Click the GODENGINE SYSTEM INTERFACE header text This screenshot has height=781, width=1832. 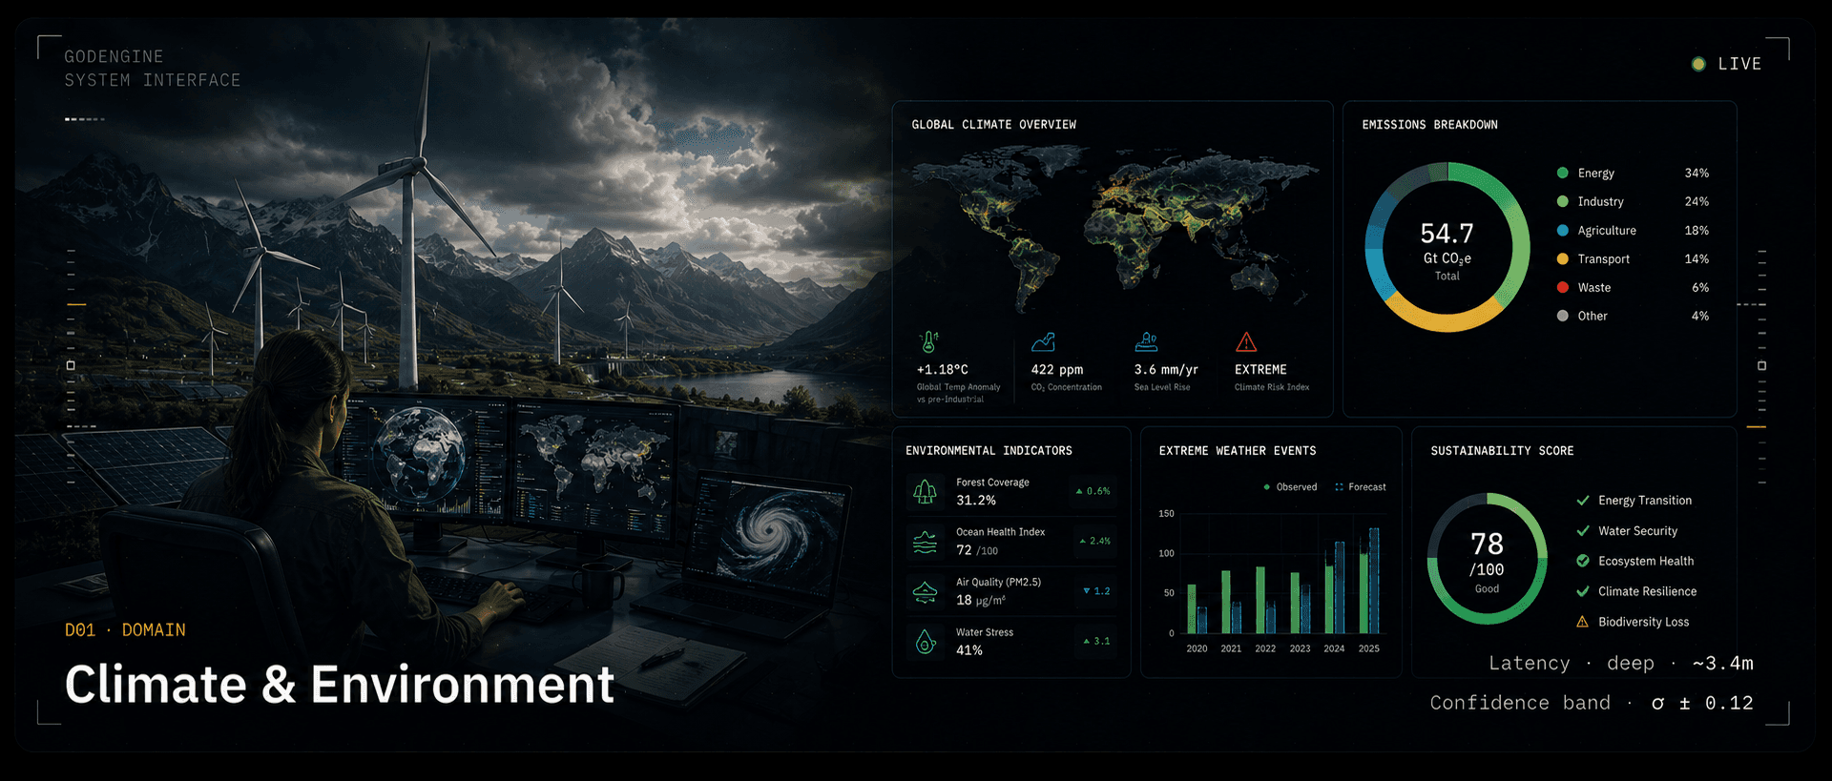click(153, 69)
